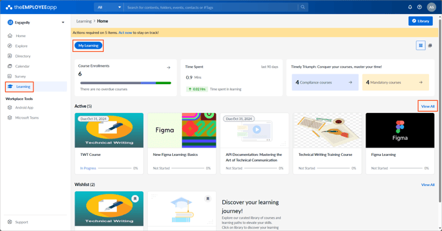Click Technical Writing Training Course title
This screenshot has height=231, width=442.
325,155
